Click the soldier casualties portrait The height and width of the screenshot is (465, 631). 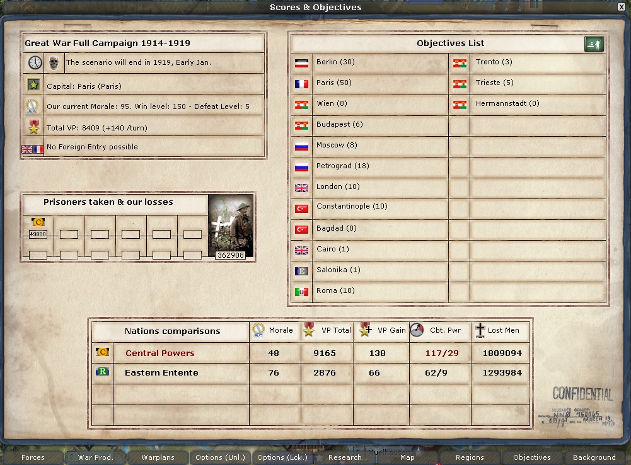(231, 226)
